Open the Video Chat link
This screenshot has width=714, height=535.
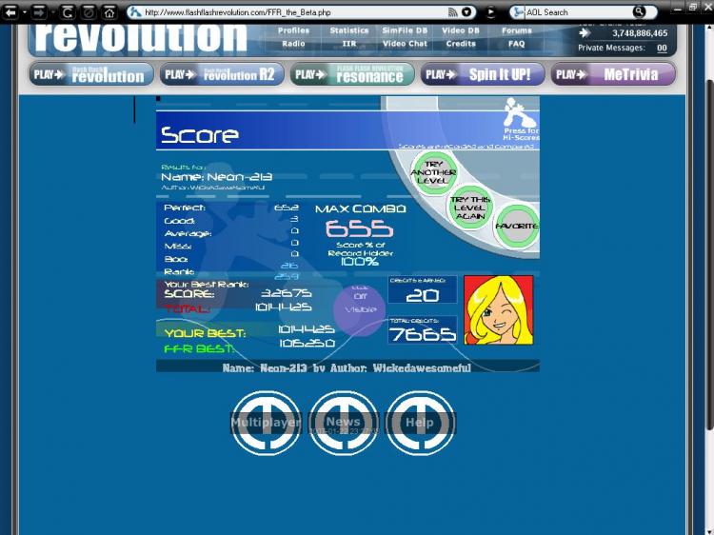(x=405, y=44)
